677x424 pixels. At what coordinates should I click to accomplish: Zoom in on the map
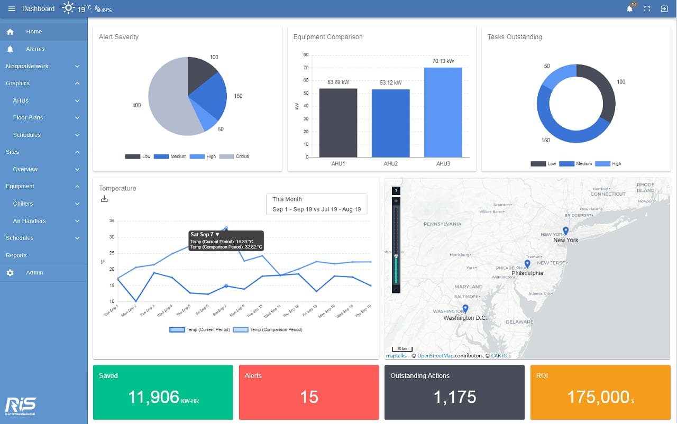pyautogui.click(x=396, y=201)
